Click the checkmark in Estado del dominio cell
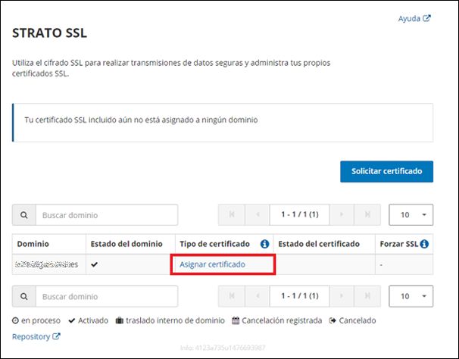Viewport: 459px width, 359px height. tap(94, 264)
